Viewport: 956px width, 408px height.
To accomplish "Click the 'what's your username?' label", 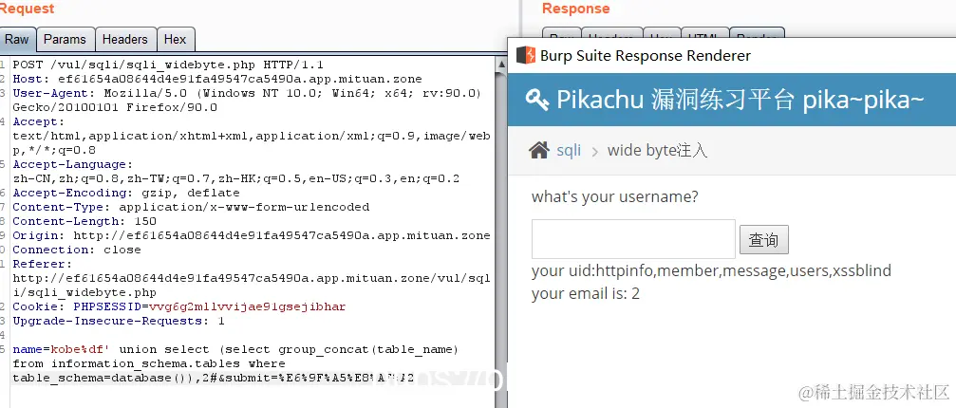I will coord(615,197).
